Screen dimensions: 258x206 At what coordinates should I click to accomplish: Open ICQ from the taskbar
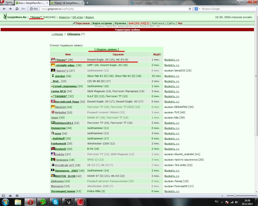(x=43, y=202)
